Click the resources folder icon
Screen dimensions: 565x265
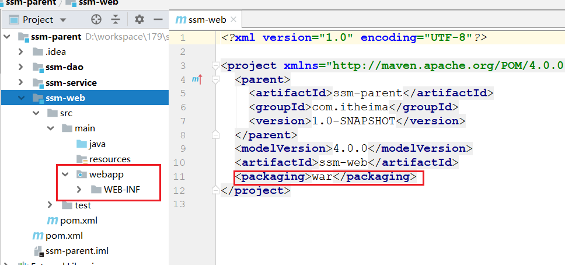81,159
